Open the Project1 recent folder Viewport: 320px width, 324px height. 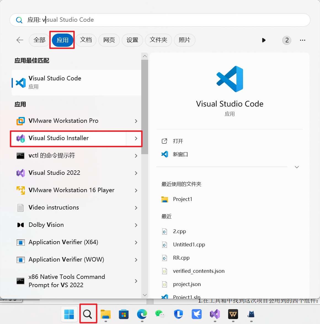(182, 199)
